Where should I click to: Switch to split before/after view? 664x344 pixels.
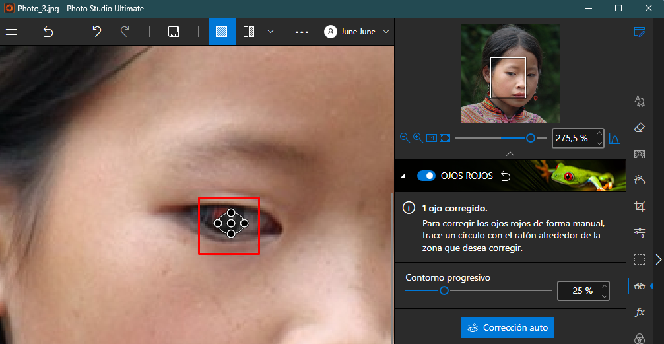(x=249, y=32)
